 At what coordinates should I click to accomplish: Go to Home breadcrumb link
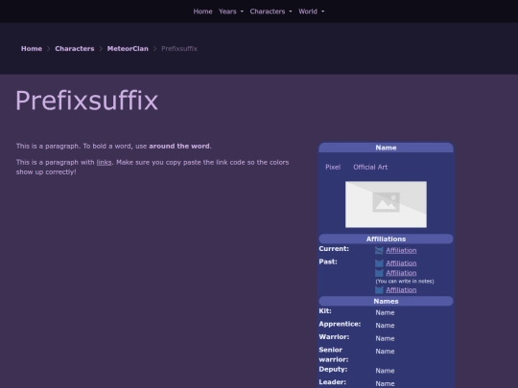point(32,49)
